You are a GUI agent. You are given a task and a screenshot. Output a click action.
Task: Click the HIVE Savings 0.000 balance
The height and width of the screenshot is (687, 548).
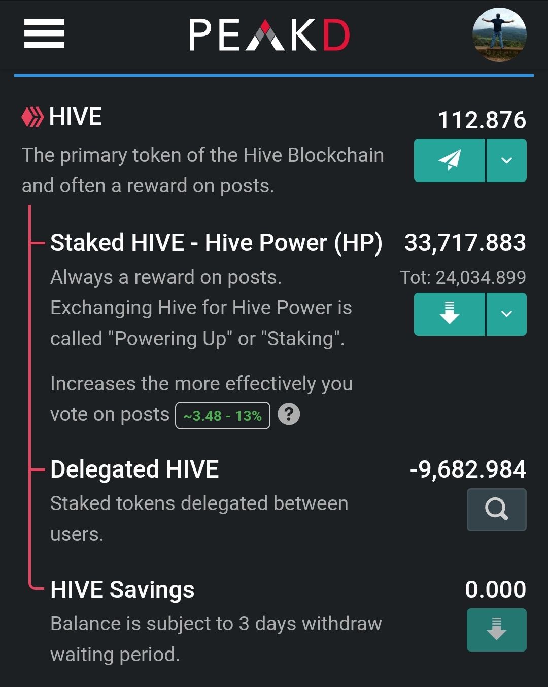[496, 589]
